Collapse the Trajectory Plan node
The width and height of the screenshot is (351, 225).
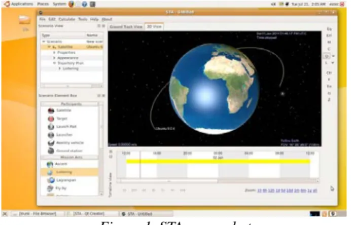point(54,63)
